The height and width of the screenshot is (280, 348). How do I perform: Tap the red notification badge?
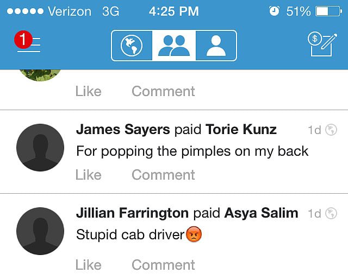point(23,40)
